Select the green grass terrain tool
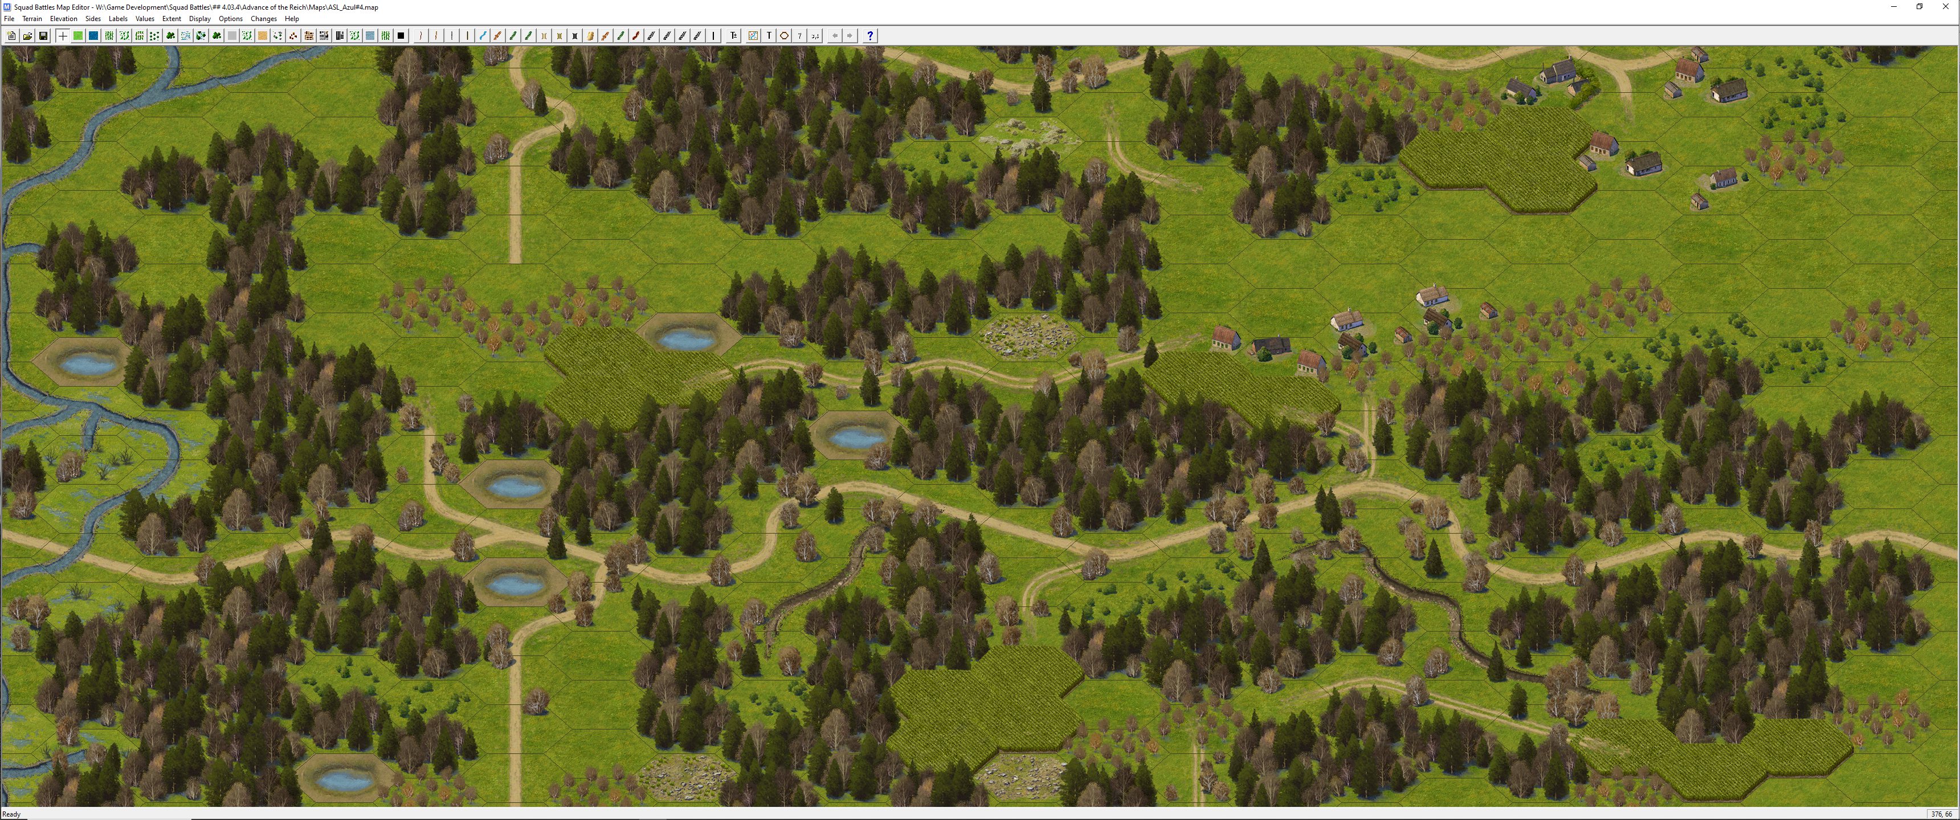The width and height of the screenshot is (1960, 820). (x=77, y=36)
